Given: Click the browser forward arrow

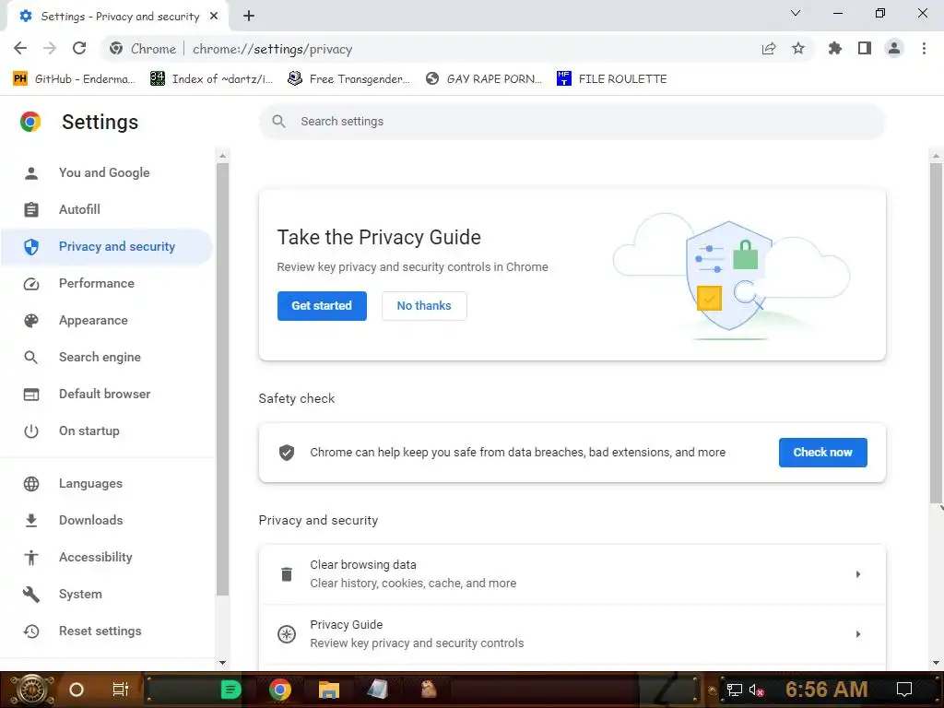Looking at the screenshot, I should 50,49.
